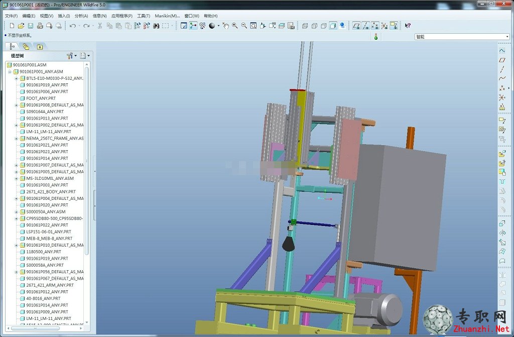Open the 文件(F) menu
Screen dimensions: 514x337
tap(12, 16)
